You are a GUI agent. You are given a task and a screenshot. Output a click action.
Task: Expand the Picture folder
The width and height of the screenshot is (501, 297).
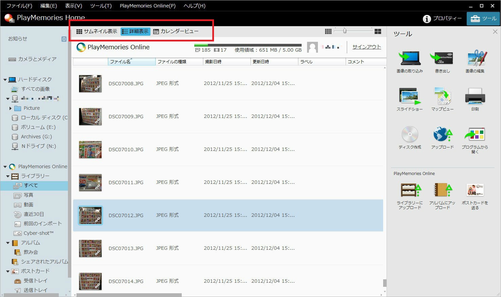[x=11, y=108]
